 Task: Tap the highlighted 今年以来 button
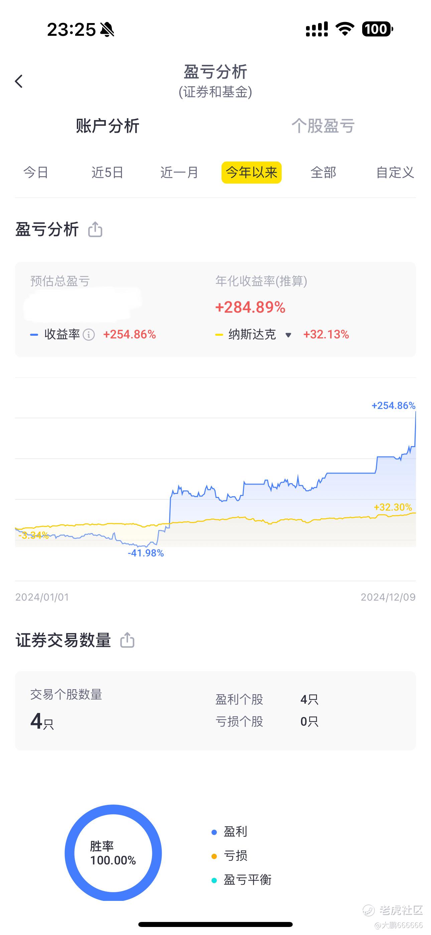tap(251, 173)
